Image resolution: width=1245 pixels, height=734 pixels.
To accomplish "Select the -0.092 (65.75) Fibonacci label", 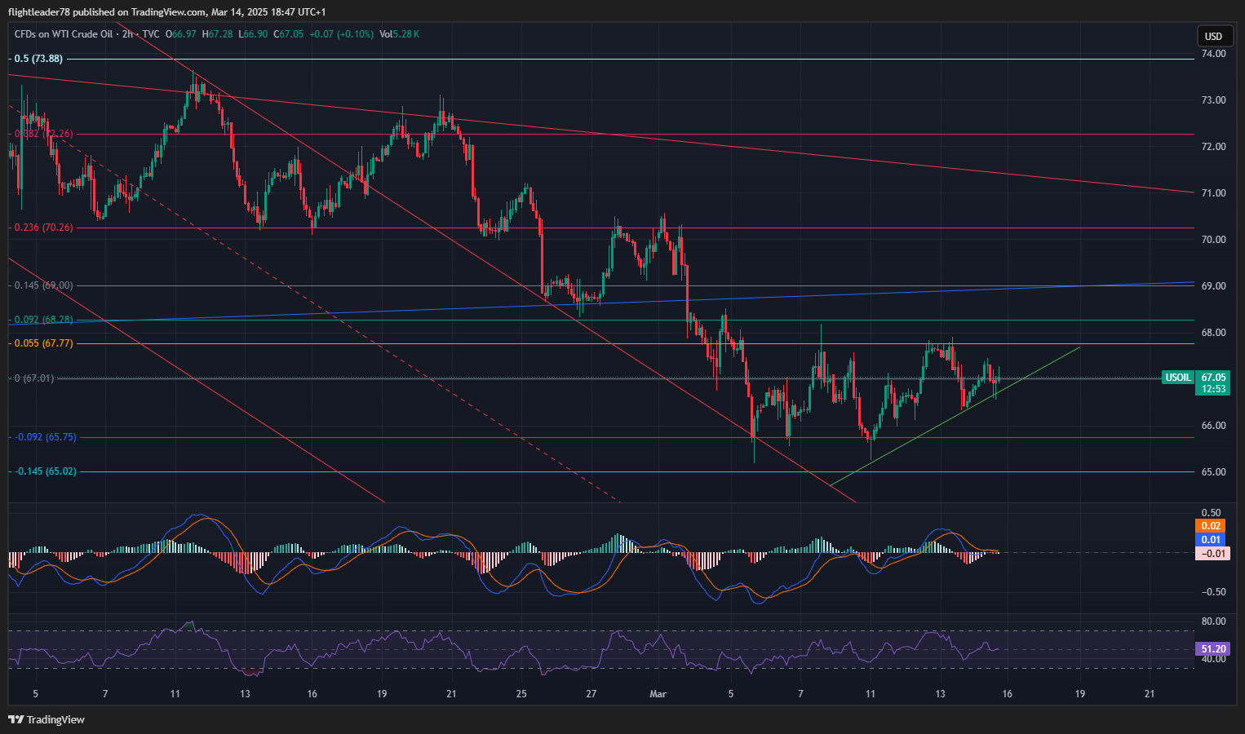I will 46,437.
